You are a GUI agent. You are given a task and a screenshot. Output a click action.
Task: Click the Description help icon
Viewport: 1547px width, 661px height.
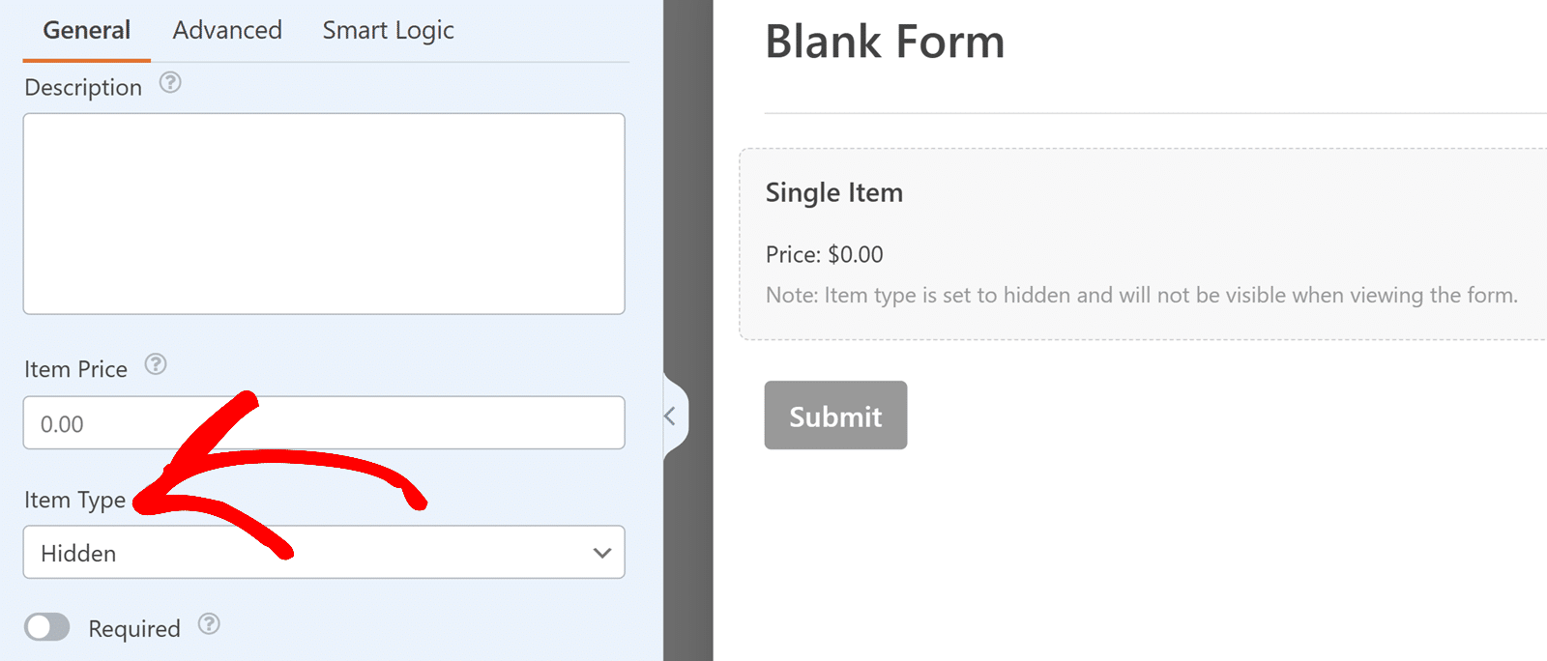(x=170, y=84)
